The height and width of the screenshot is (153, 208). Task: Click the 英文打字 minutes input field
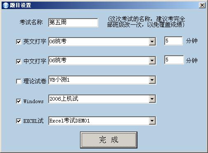[x=174, y=41]
